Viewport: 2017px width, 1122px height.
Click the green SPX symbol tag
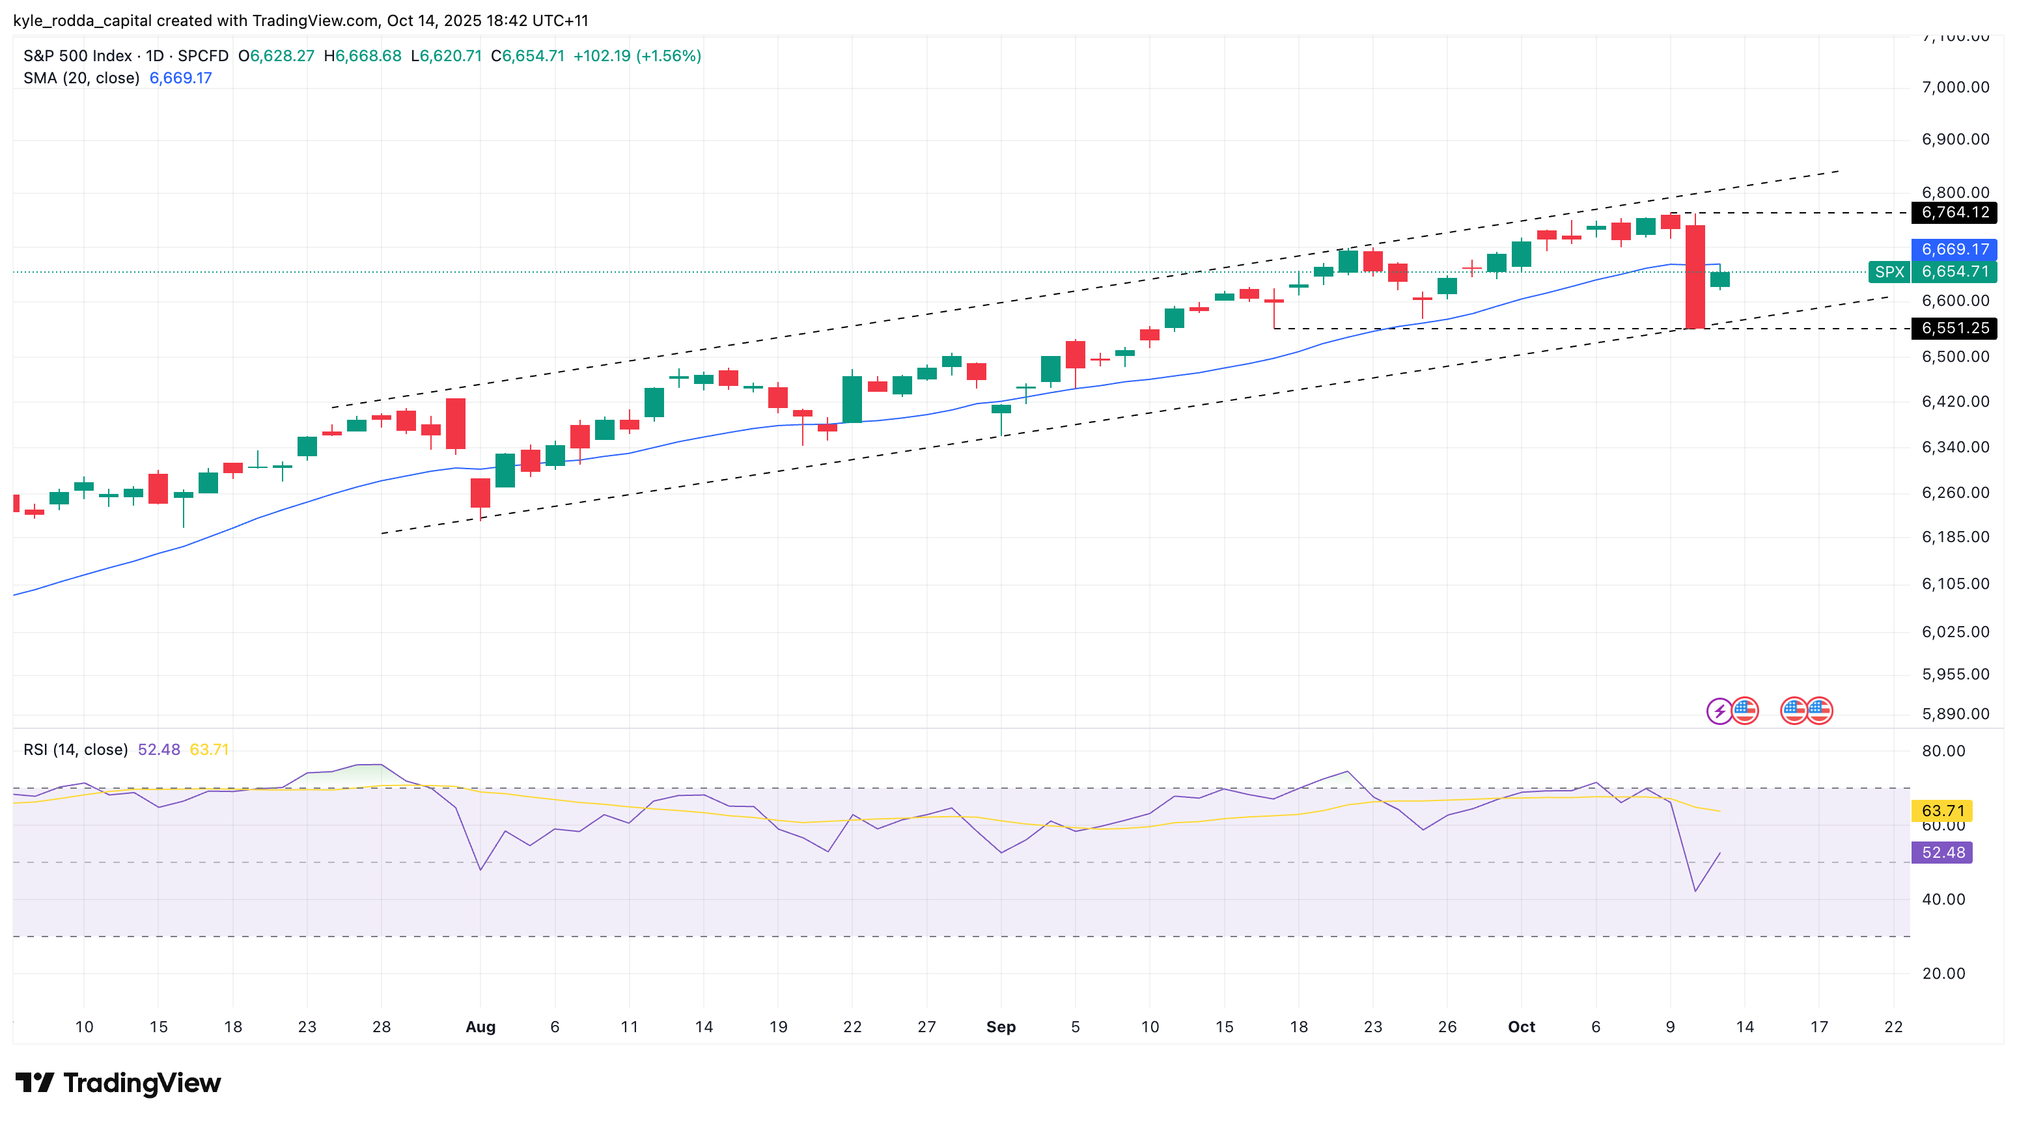click(1889, 271)
